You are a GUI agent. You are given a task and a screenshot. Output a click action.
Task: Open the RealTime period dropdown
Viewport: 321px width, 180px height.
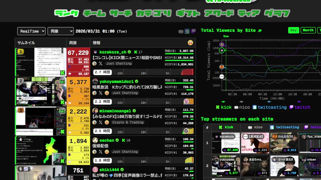[x=31, y=31]
